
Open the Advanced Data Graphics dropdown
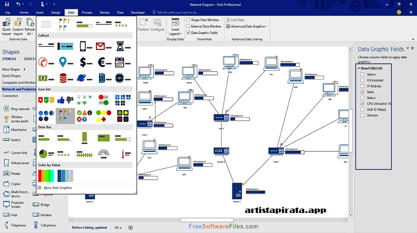(246, 26)
